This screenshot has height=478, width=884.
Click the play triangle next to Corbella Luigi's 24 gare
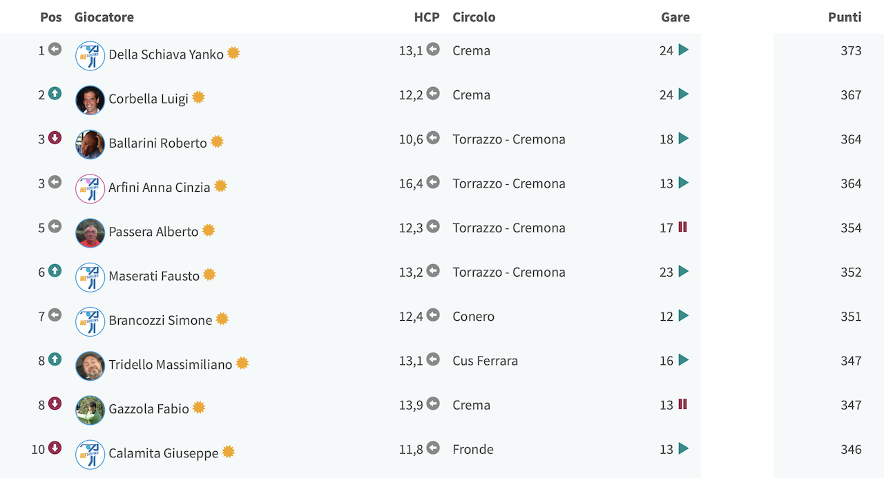(683, 94)
